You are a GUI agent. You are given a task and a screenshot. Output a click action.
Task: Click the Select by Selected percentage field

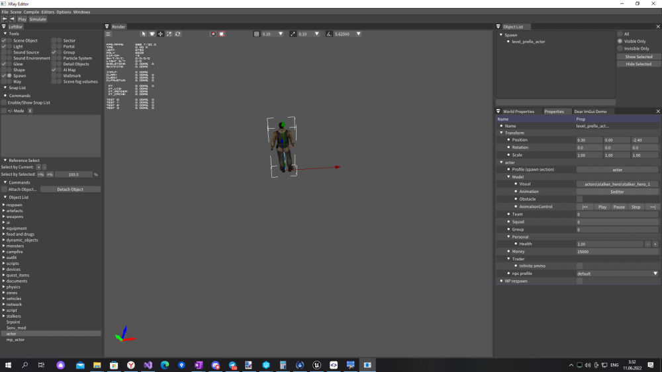coord(73,174)
